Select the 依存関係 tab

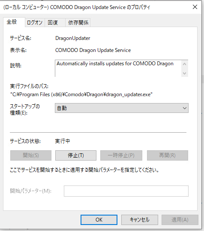[78, 22]
